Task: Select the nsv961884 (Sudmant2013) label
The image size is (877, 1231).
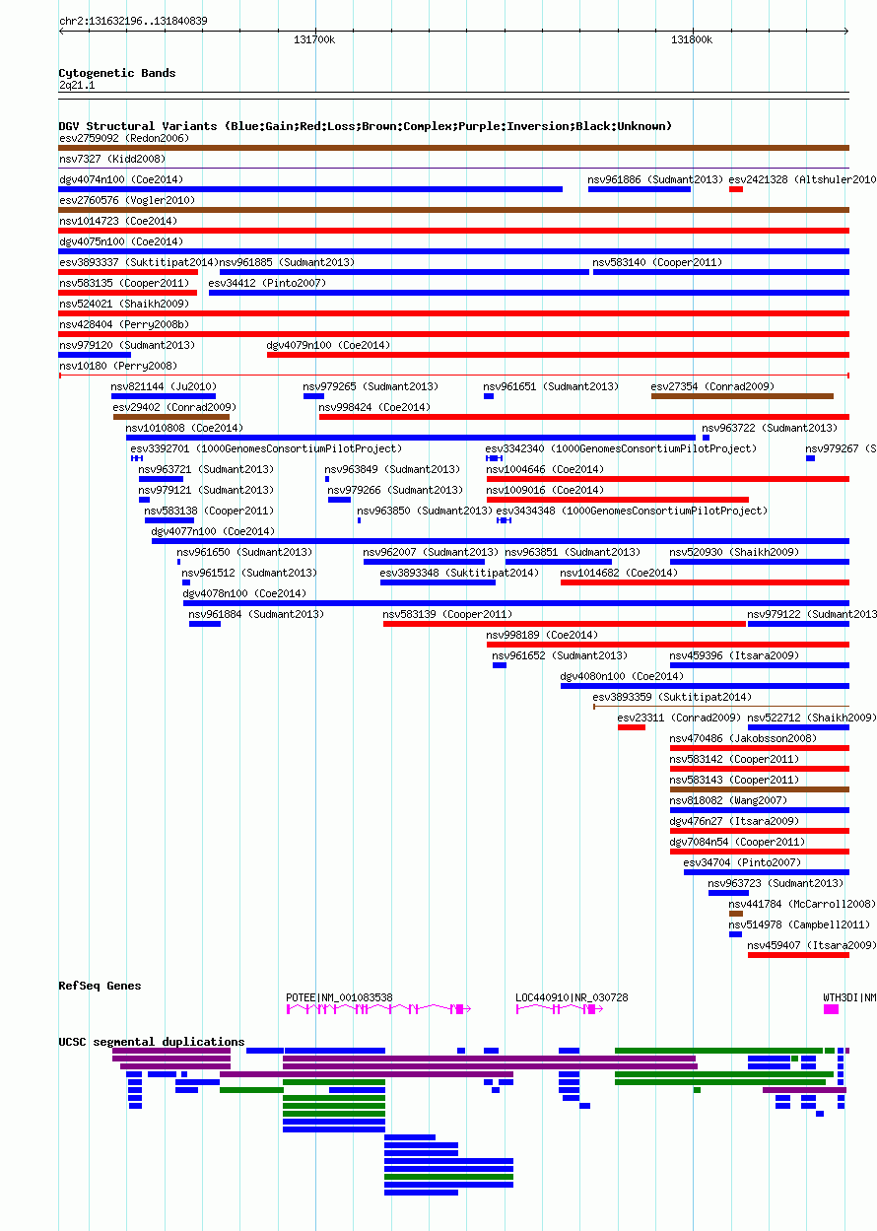Action: click(x=256, y=614)
